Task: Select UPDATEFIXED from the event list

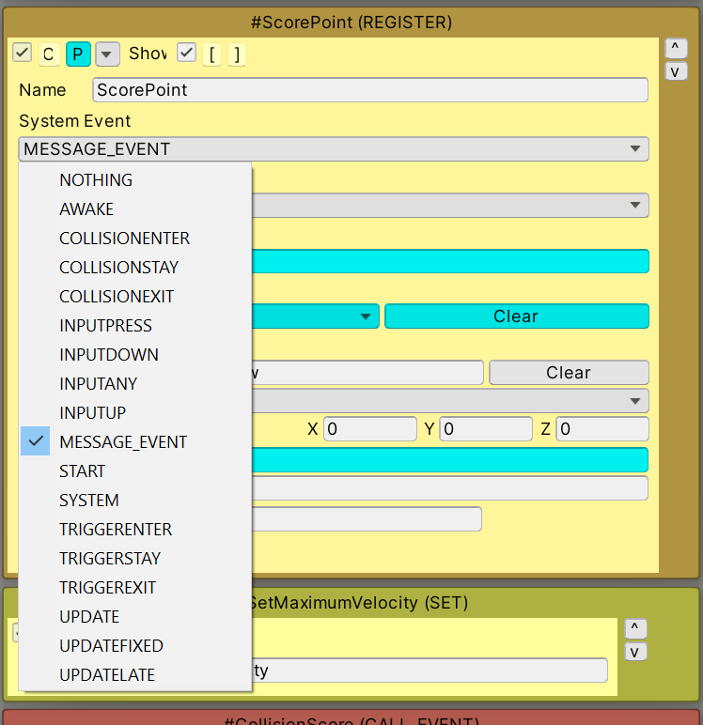Action: click(x=111, y=646)
